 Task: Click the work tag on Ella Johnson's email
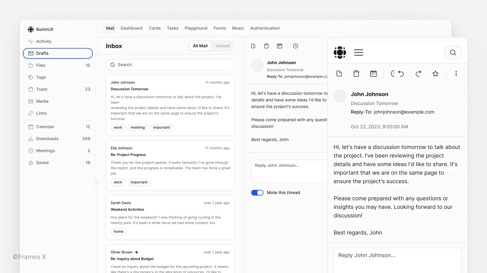[118, 182]
